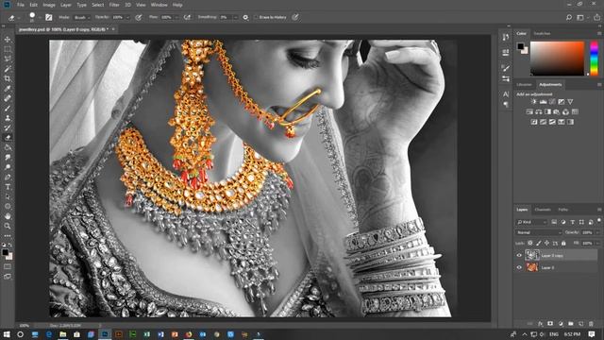Viewport: 604px width, 340px height.
Task: Click the Create new group folder icon
Action: pos(571,324)
